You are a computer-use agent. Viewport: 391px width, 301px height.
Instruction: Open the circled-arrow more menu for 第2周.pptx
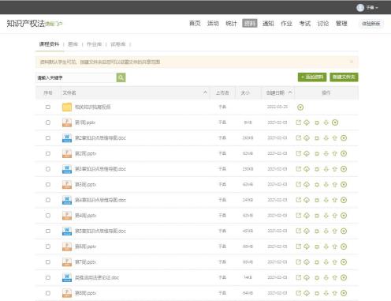[344, 153]
